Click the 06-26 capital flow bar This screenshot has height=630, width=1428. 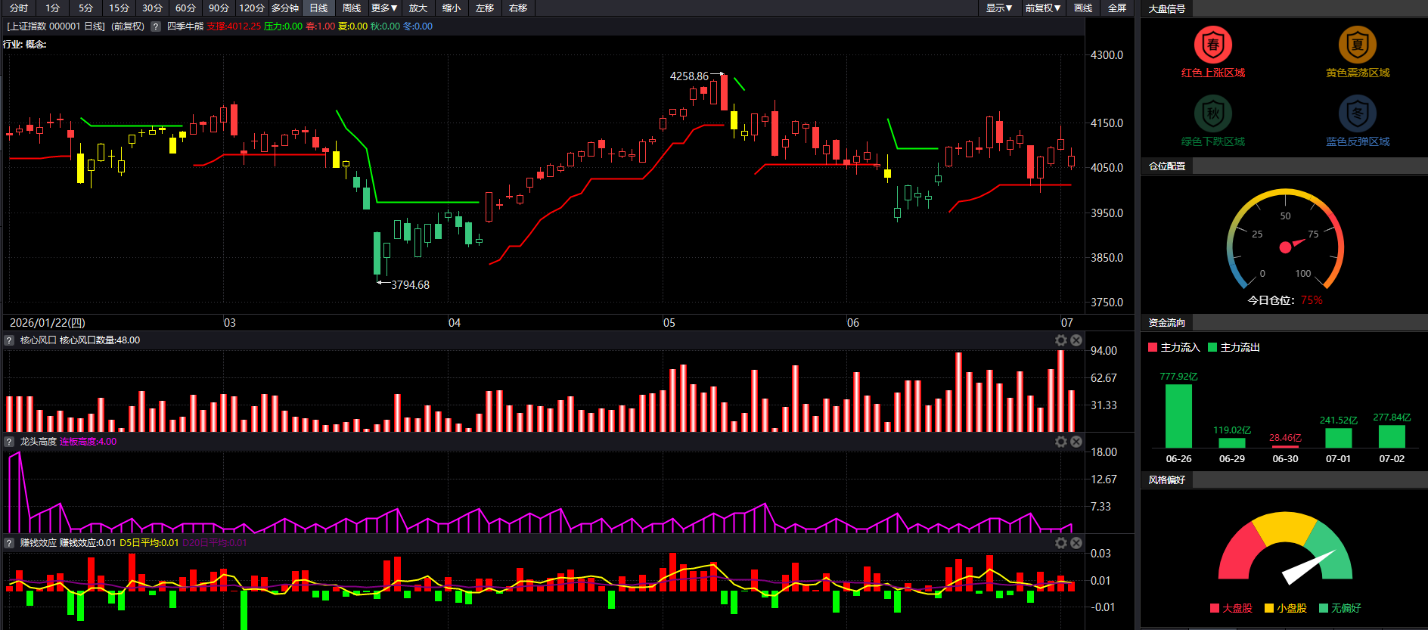click(x=1178, y=417)
